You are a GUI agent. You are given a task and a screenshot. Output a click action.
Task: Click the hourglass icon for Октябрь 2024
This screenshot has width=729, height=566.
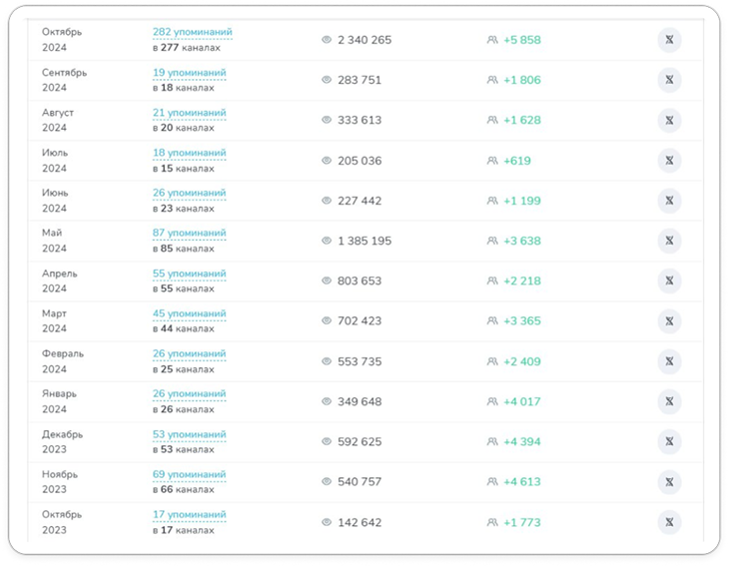click(x=669, y=40)
